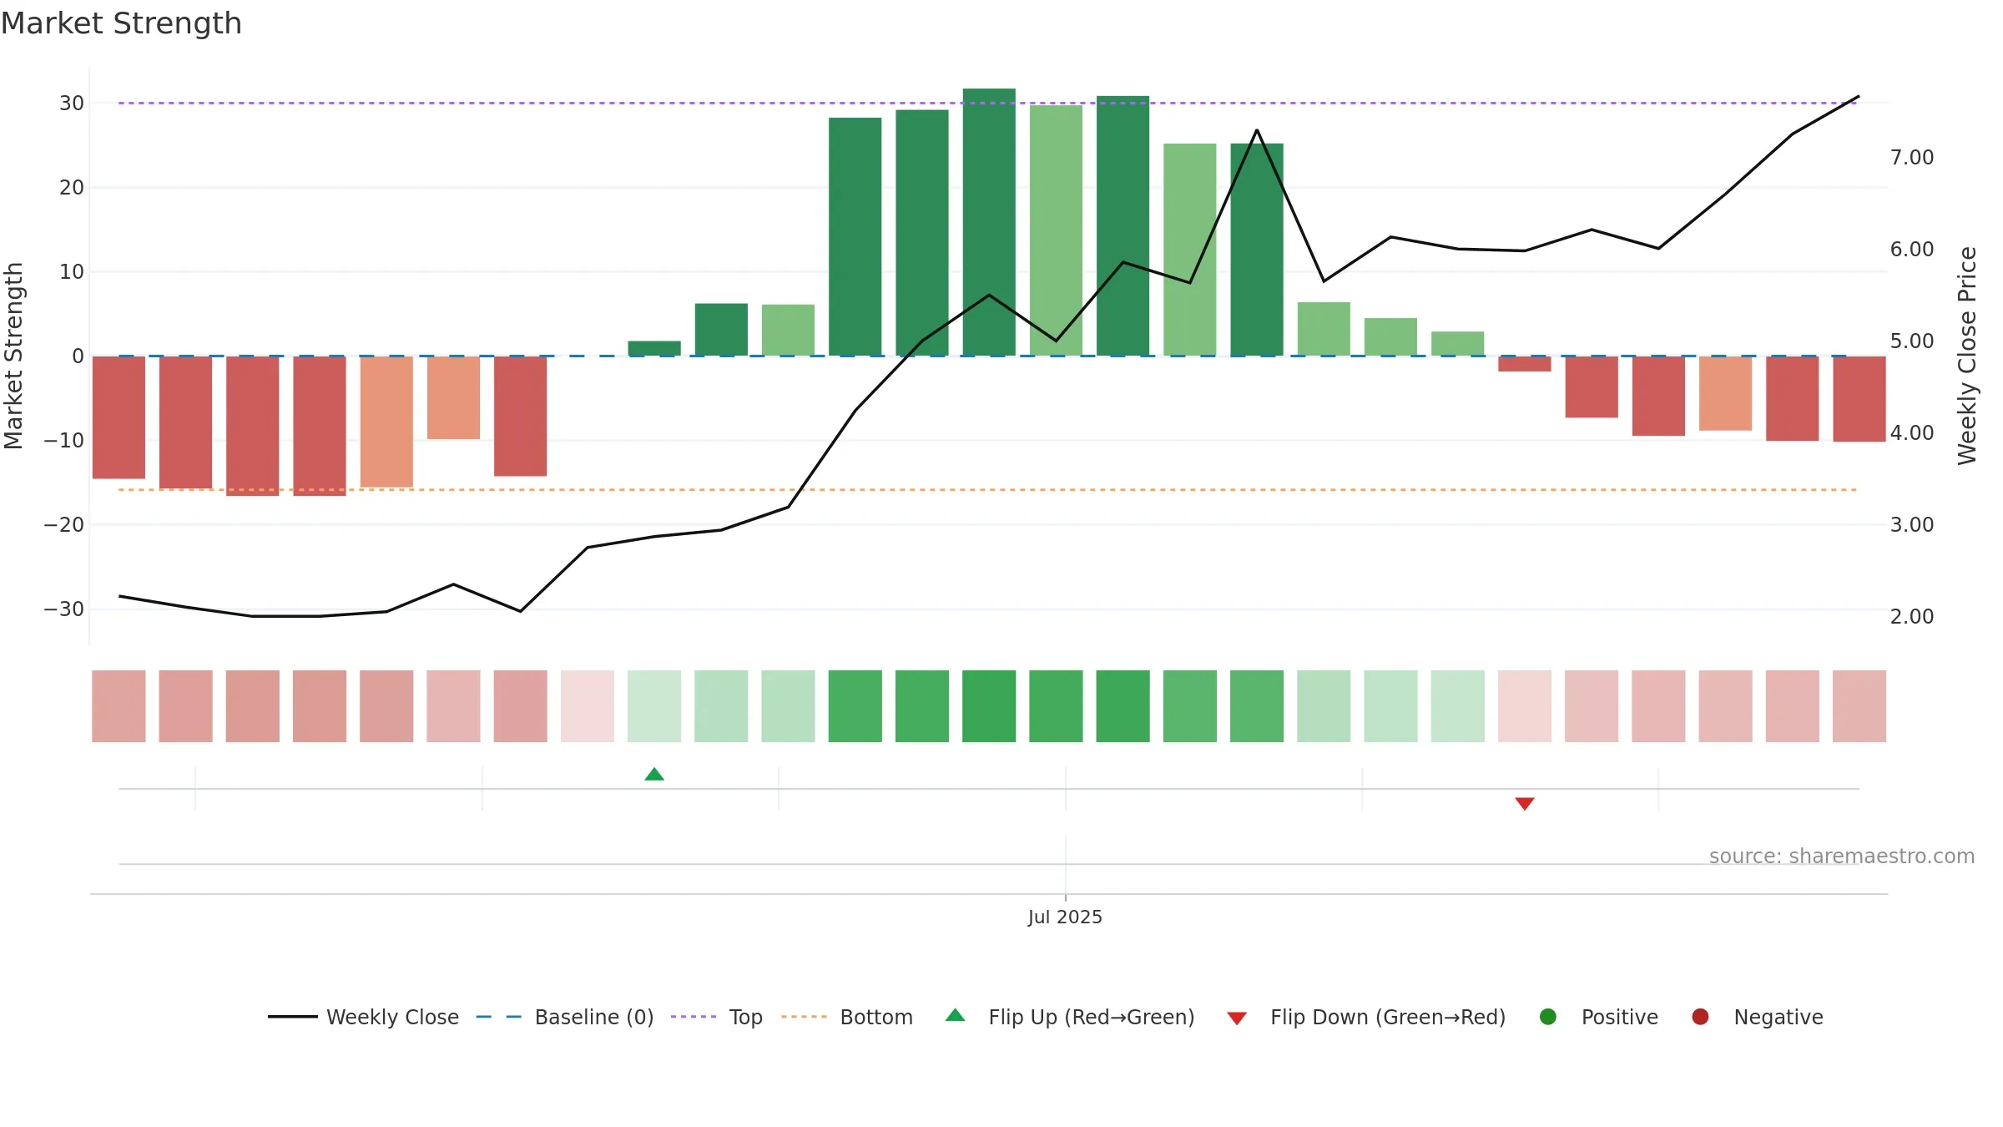2003x1127 pixels.
Task: Click the red Negative dot in legend
Action: coord(1700,1017)
